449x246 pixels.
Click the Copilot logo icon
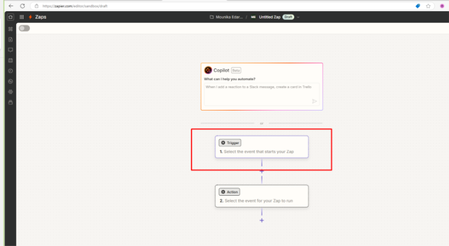pos(208,70)
